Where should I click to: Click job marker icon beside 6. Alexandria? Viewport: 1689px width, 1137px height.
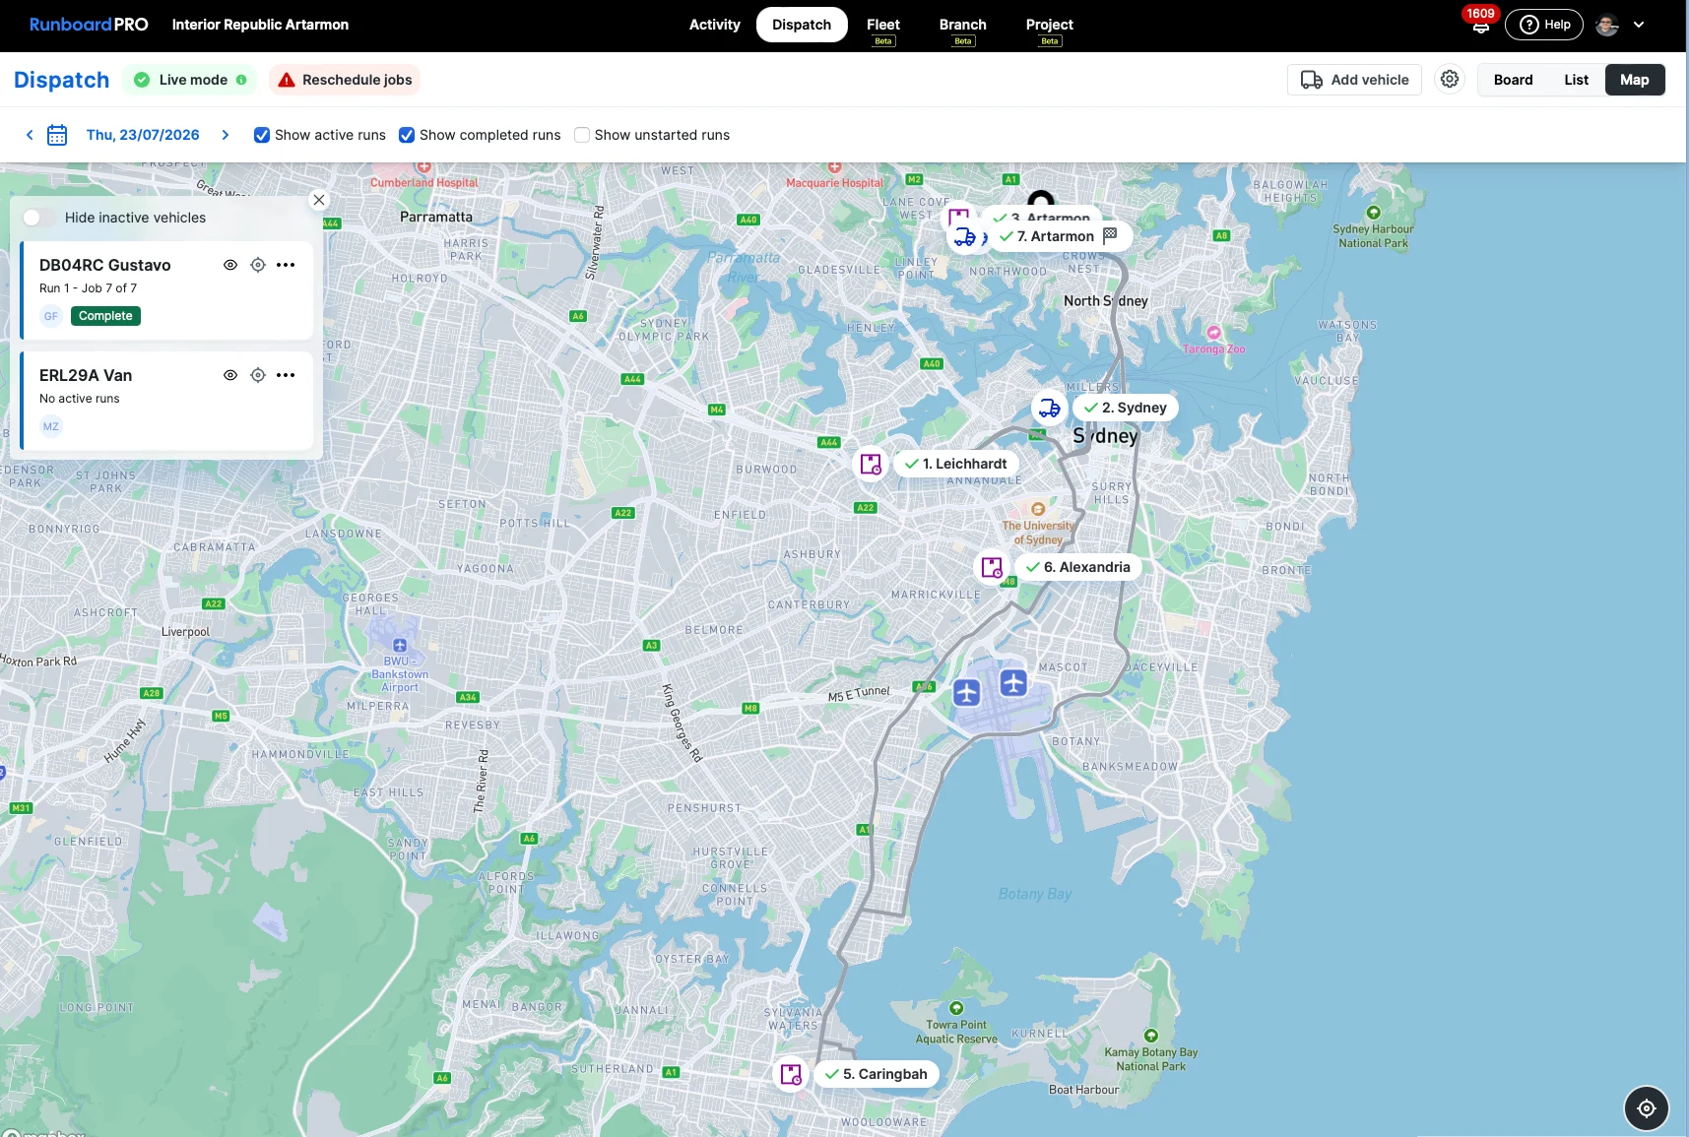coord(992,567)
